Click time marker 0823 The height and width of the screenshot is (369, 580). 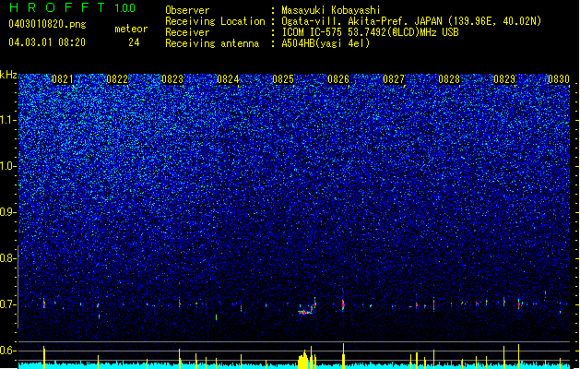pyautogui.click(x=172, y=79)
